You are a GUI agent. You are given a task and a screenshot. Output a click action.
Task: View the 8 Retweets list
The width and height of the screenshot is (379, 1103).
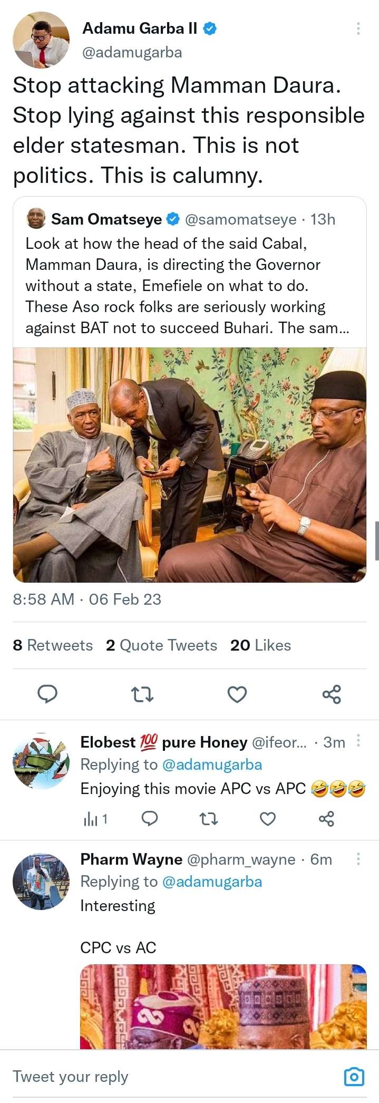point(53,645)
